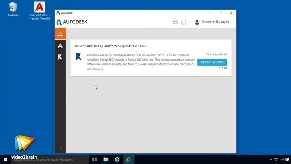Select the AutoCAD 2017 desktop shortcut

coord(40,11)
